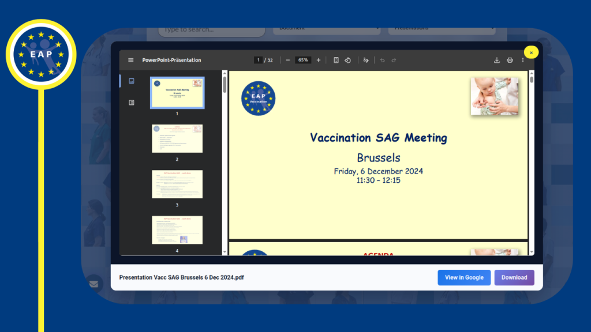Click the redo arrow icon
Image resolution: width=591 pixels, height=332 pixels.
point(395,59)
